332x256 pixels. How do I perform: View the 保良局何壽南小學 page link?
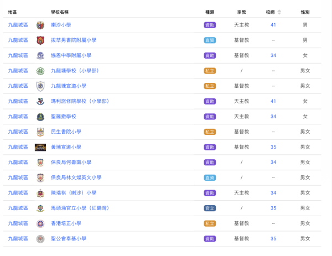pos(71,162)
